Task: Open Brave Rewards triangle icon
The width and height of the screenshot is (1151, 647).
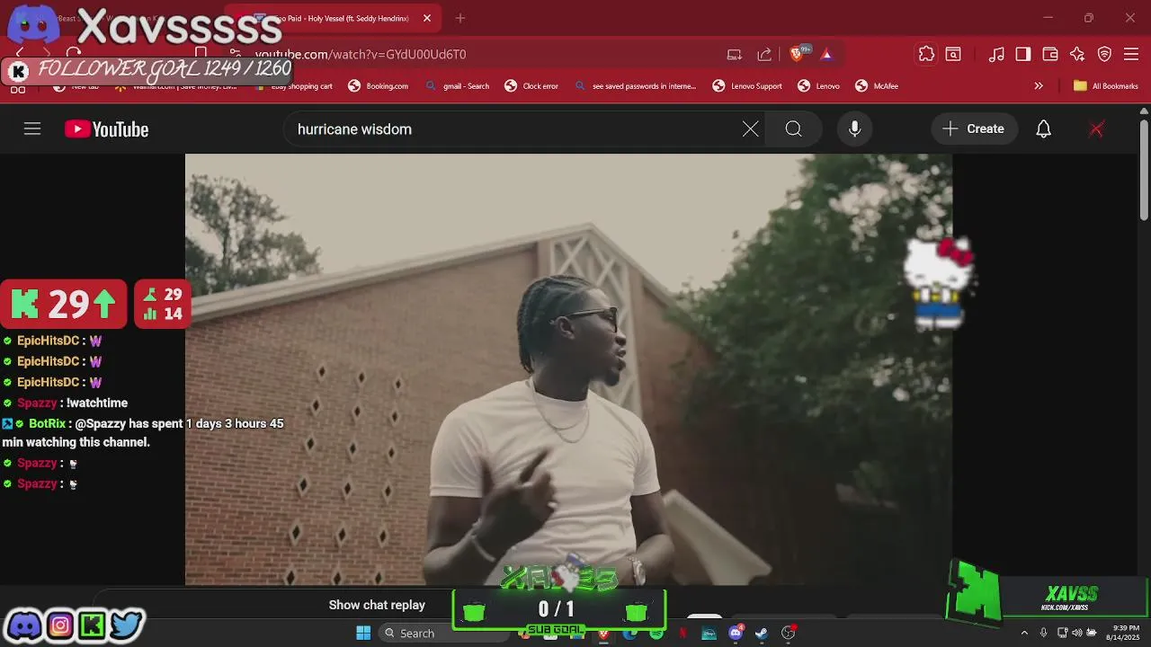Action: click(826, 54)
